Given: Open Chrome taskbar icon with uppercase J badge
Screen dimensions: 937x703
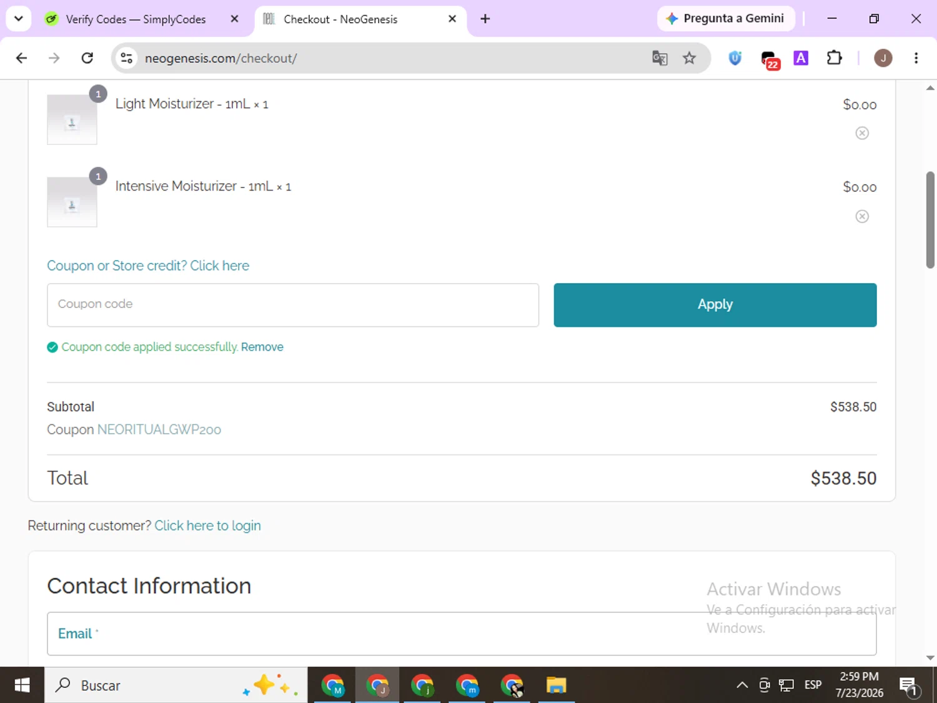Looking at the screenshot, I should click(x=377, y=686).
